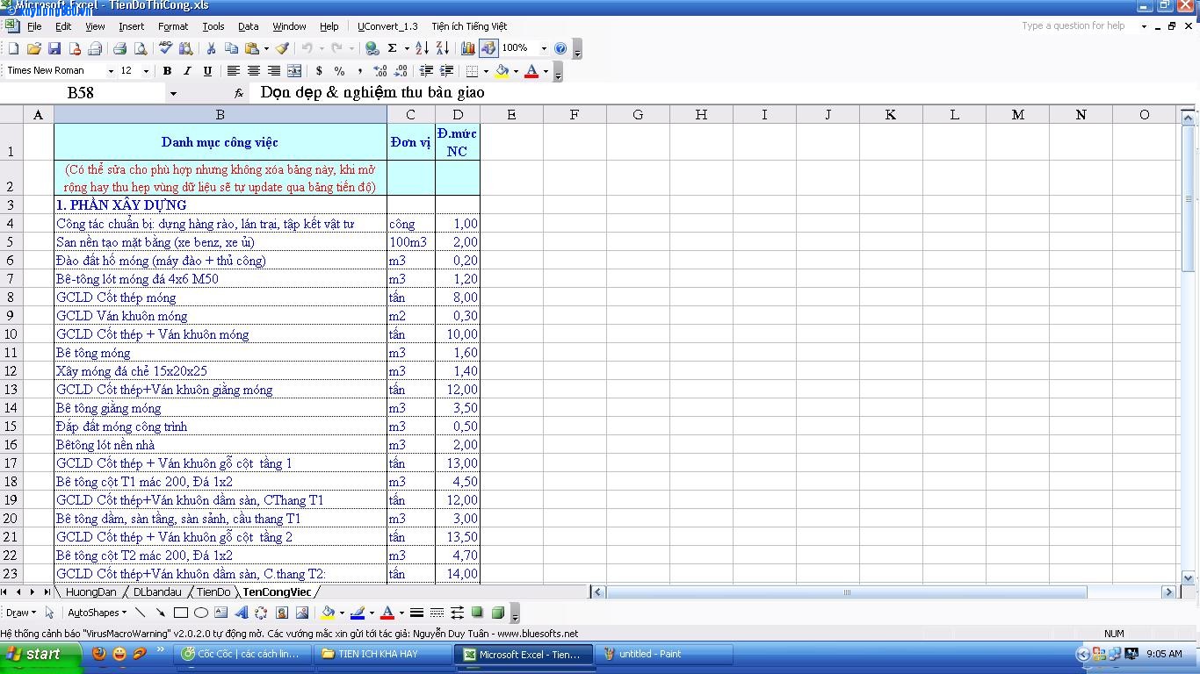Create a new blank workbook

point(13,48)
